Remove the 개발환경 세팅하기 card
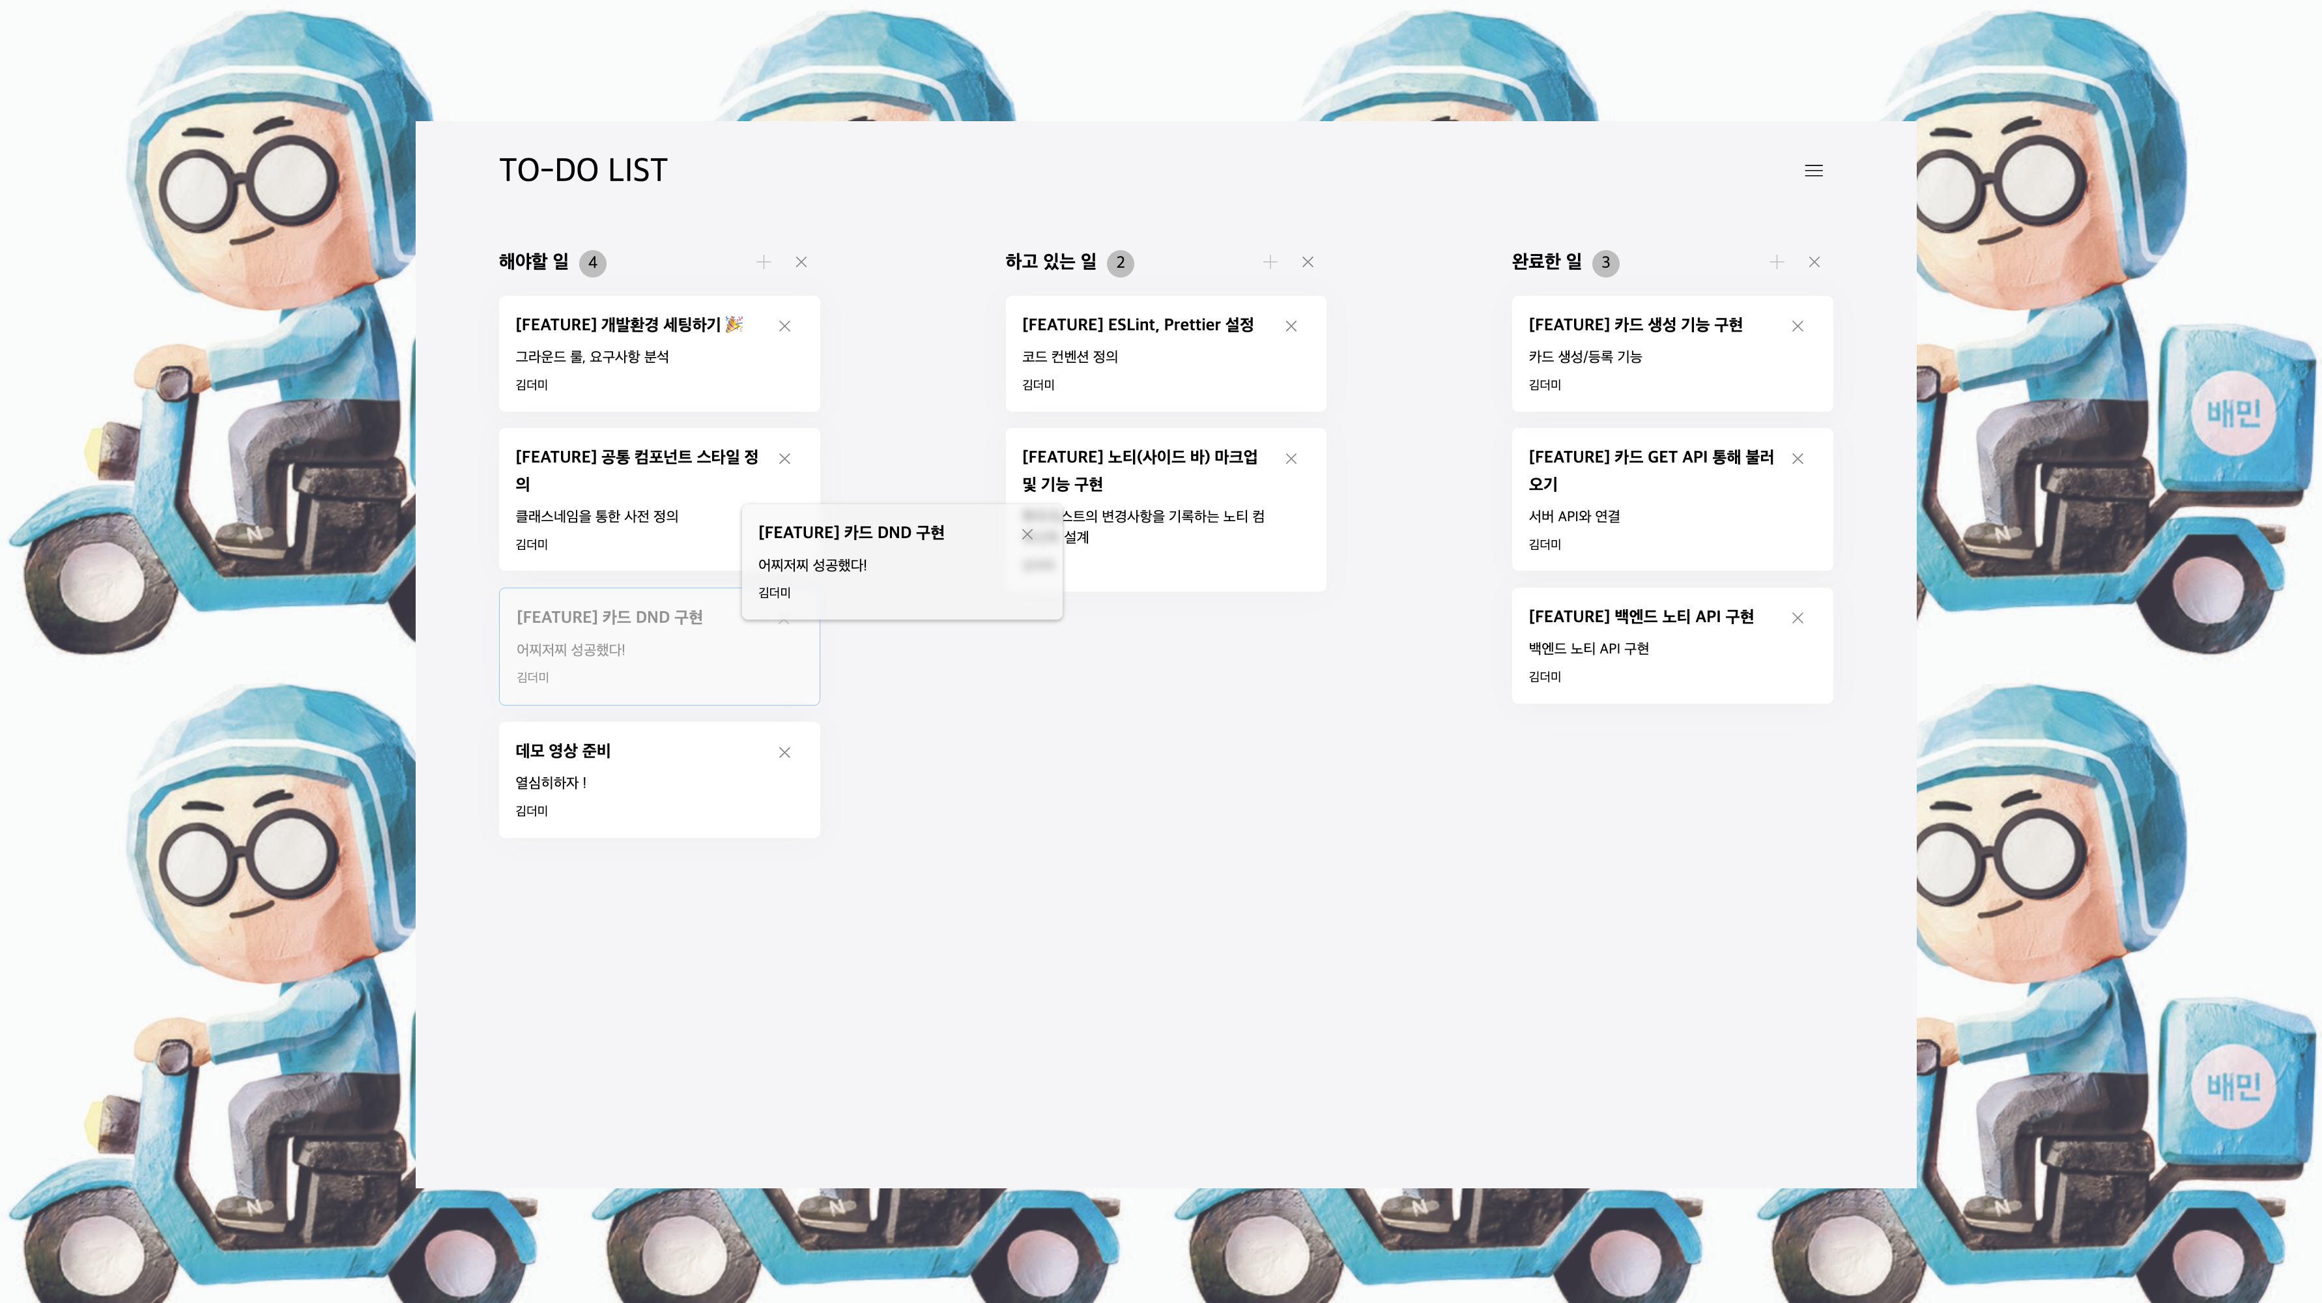 784,326
